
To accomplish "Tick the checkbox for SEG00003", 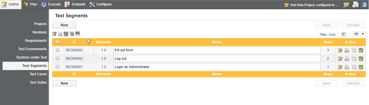I will click(x=58, y=50).
